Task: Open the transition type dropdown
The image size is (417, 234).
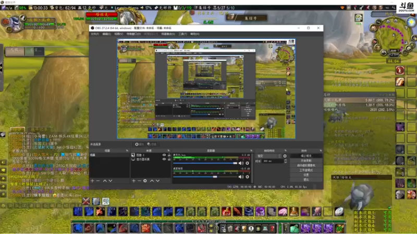Action: [x=268, y=156]
